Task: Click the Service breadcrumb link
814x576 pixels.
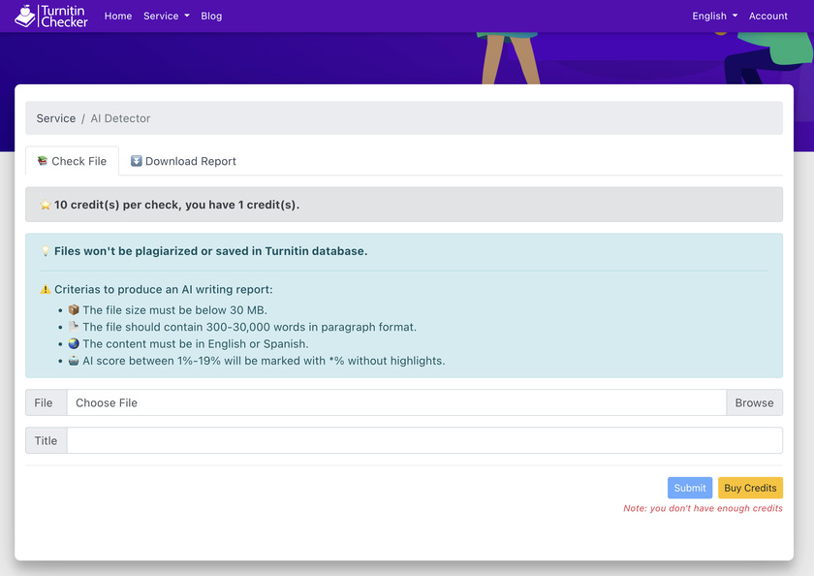Action: pyautogui.click(x=56, y=118)
